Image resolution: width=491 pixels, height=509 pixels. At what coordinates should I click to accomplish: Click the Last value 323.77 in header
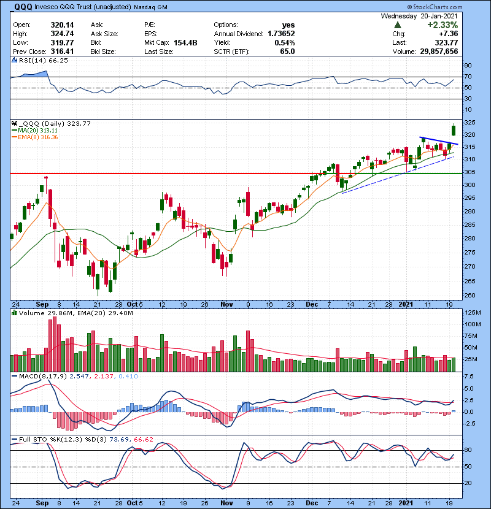tap(446, 42)
